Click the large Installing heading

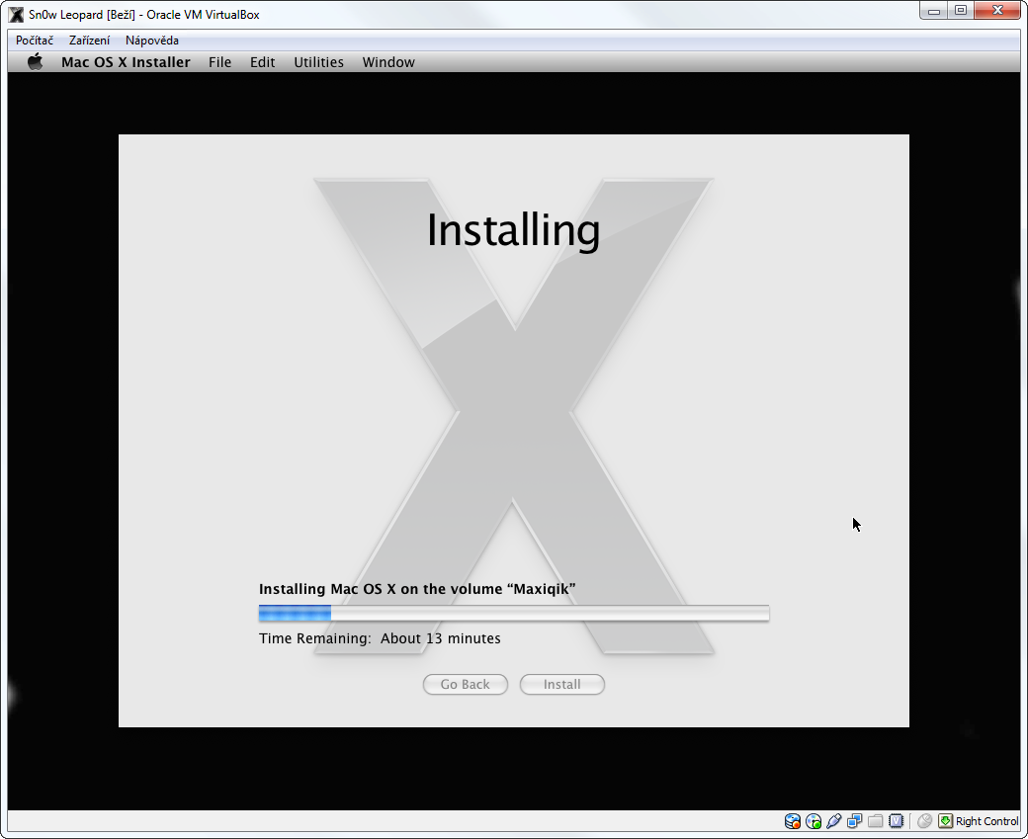(x=513, y=230)
